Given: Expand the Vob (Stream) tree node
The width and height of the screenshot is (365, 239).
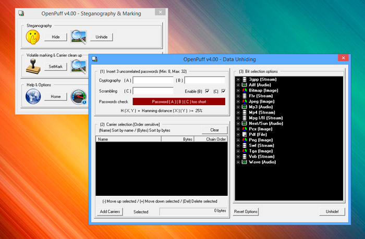Looking at the screenshot, I should coord(238,157).
